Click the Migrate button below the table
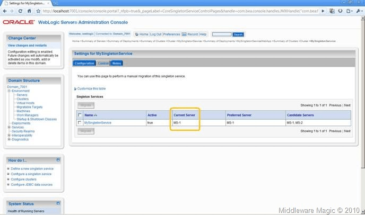The height and width of the screenshot is (215, 365). click(86, 131)
